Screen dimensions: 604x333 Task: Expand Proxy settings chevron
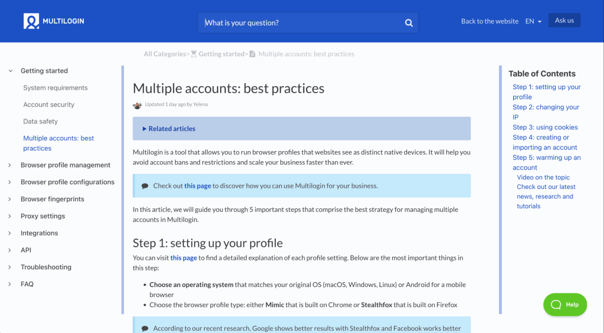9,216
